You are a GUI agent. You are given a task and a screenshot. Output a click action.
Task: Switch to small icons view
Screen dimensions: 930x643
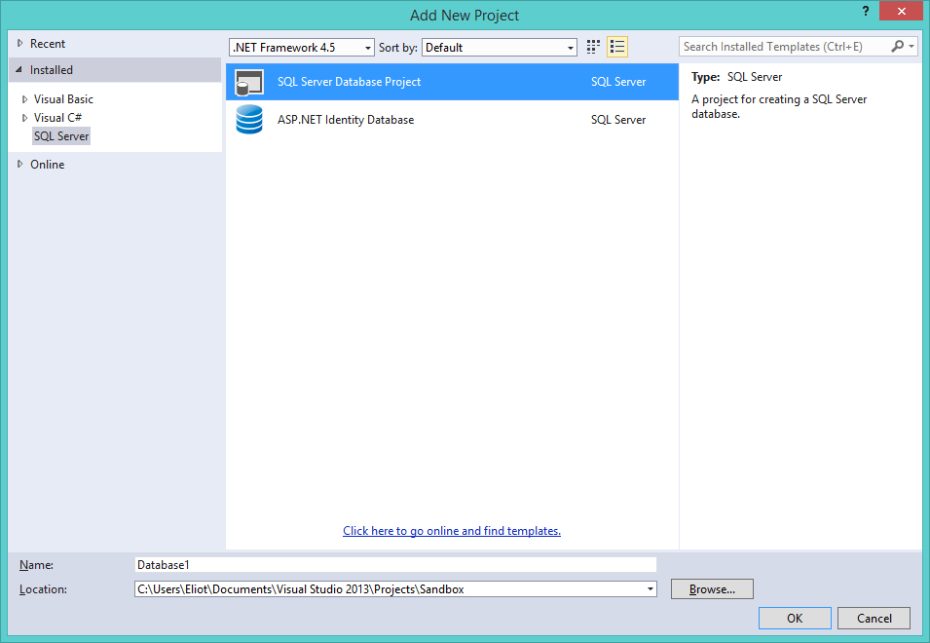(x=593, y=47)
